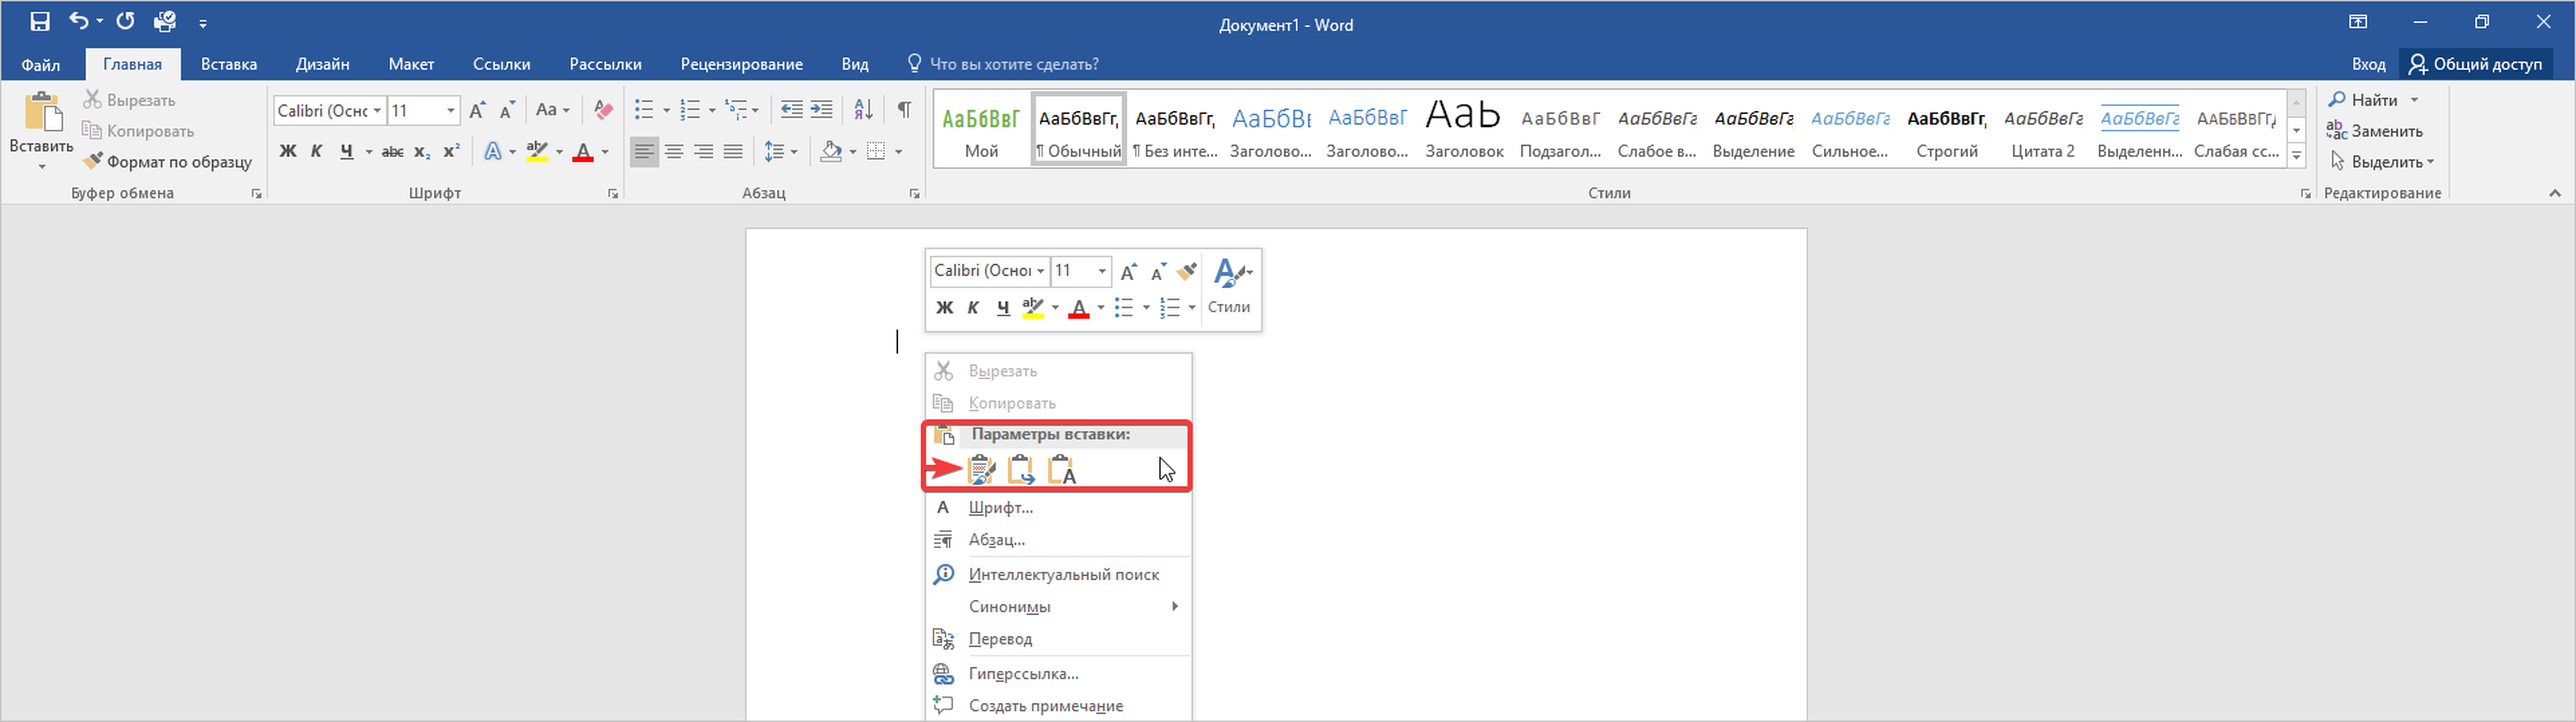Save document using quick access floppy icon

point(40,22)
